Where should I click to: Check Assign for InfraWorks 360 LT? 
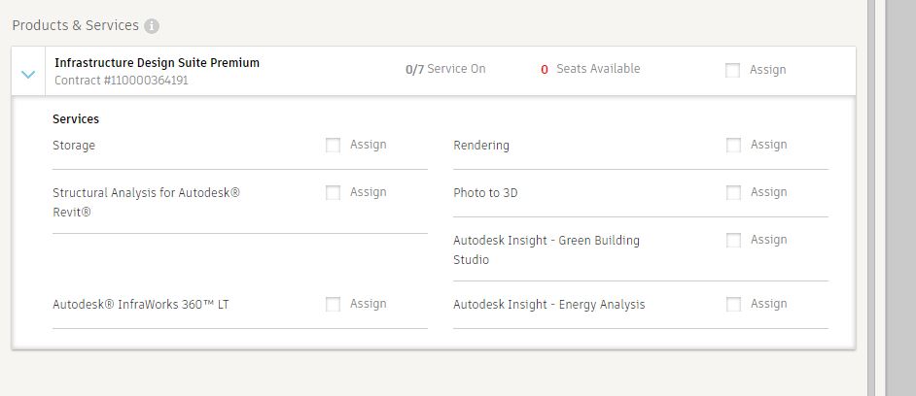(x=333, y=304)
